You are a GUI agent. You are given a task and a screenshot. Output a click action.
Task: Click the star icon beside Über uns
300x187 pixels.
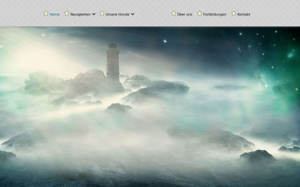(x=173, y=13)
